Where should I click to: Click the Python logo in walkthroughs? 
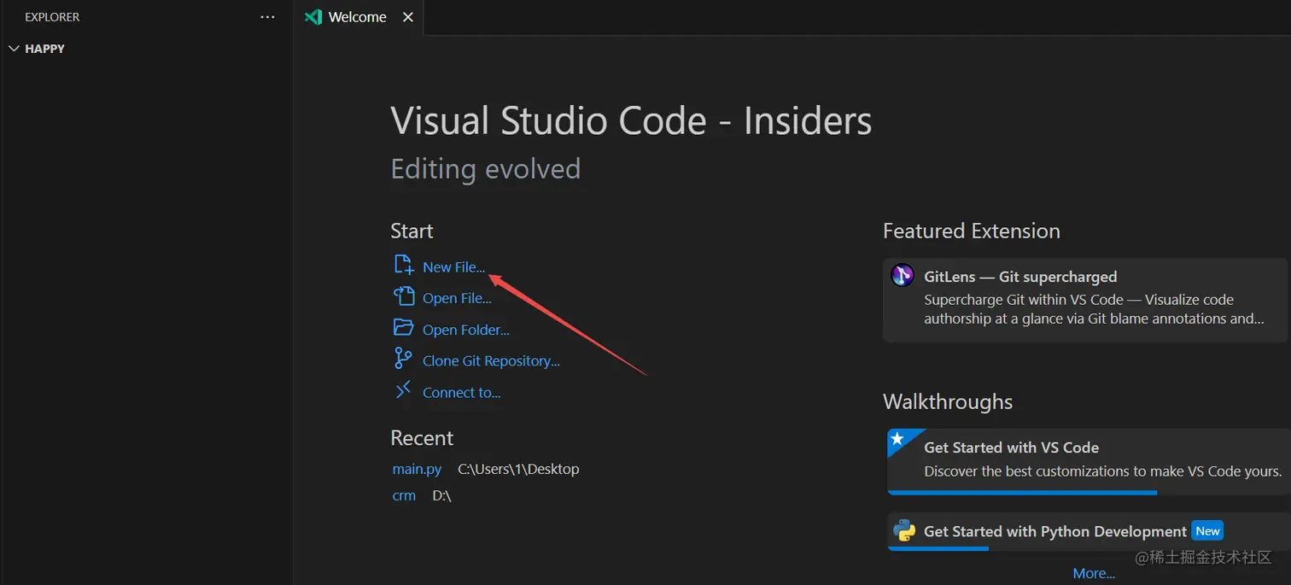904,530
